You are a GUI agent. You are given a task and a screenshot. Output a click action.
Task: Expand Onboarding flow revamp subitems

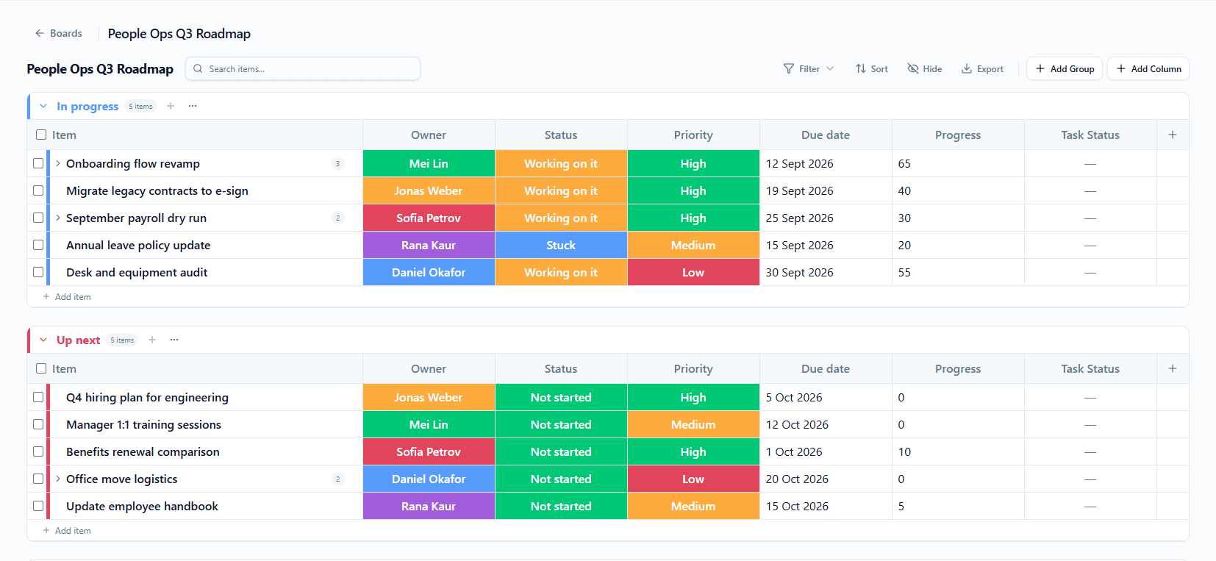58,163
